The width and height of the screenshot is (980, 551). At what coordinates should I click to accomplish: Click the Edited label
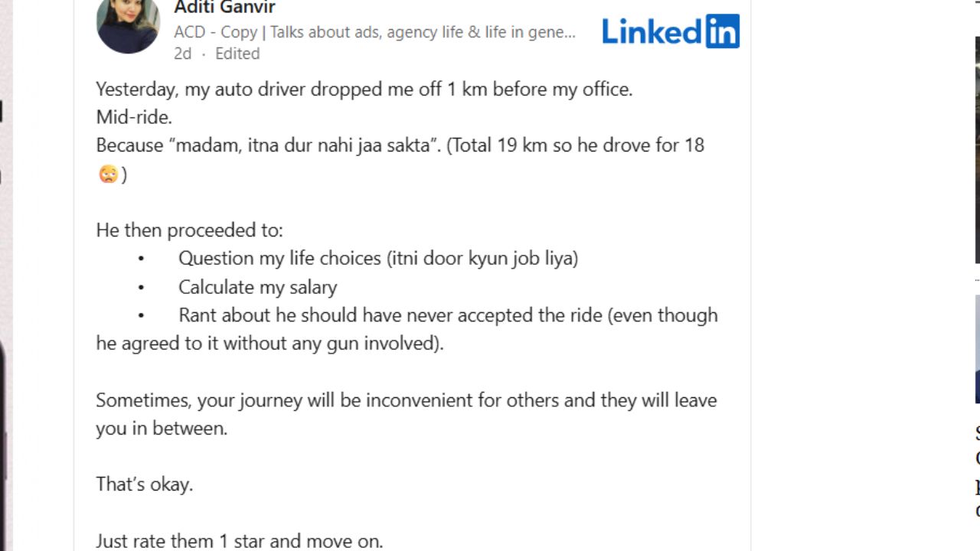coord(237,54)
